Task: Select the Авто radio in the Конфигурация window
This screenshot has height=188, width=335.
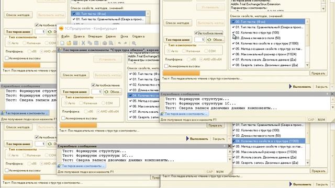Action: point(66,103)
